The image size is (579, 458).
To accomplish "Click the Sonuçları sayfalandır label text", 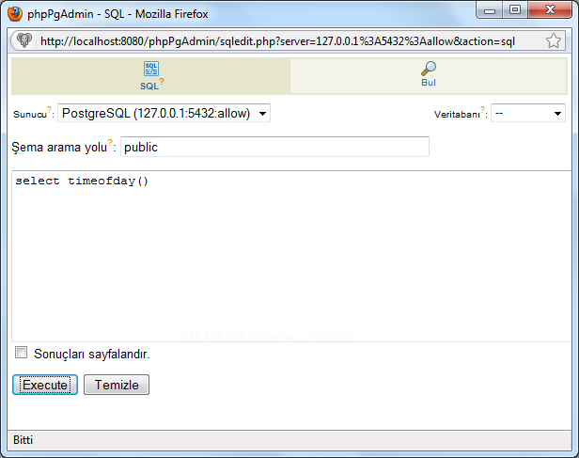I will [92, 354].
